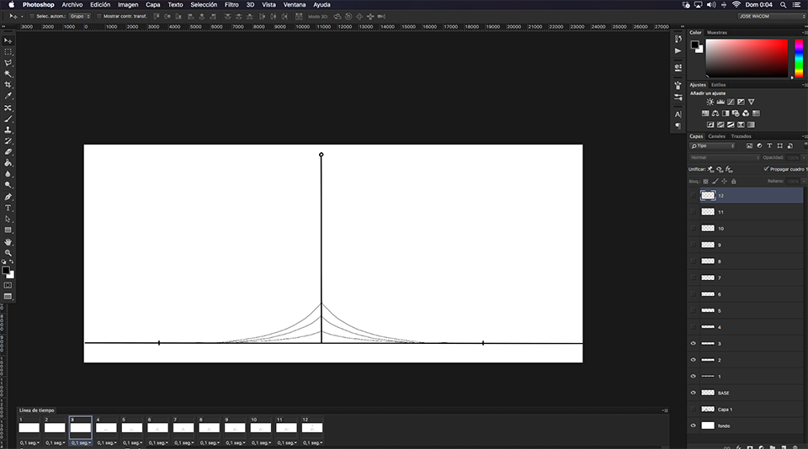Switch to the Estilos tab

pos(718,85)
